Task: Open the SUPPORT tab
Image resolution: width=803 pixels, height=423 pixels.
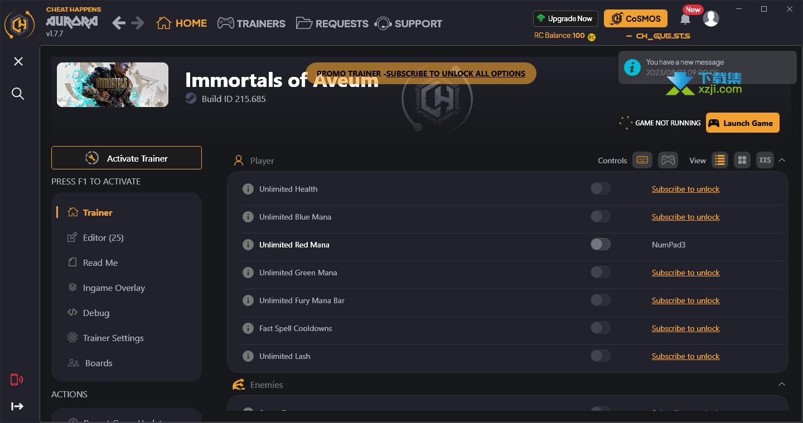Action: point(409,23)
